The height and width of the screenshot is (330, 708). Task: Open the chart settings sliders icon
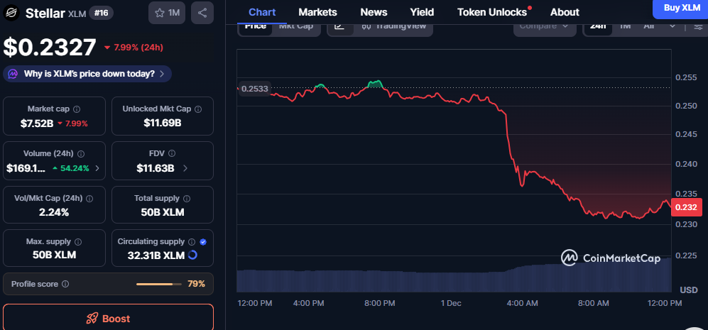coord(698,26)
